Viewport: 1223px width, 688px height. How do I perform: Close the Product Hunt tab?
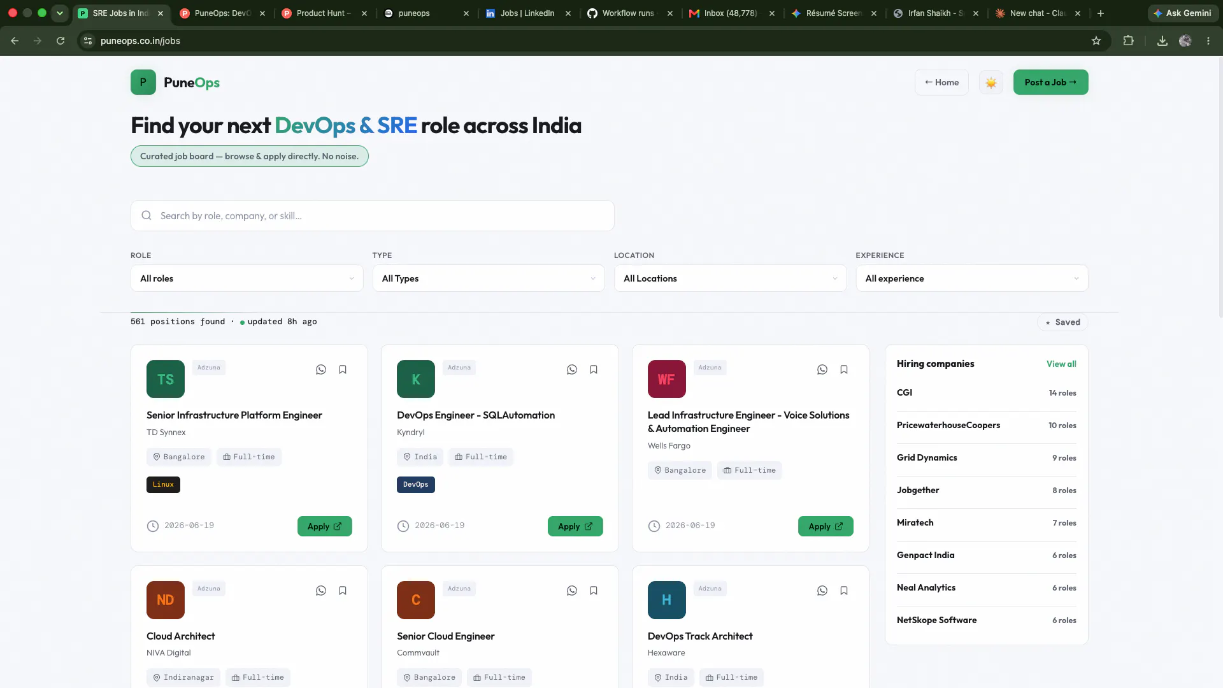point(364,13)
